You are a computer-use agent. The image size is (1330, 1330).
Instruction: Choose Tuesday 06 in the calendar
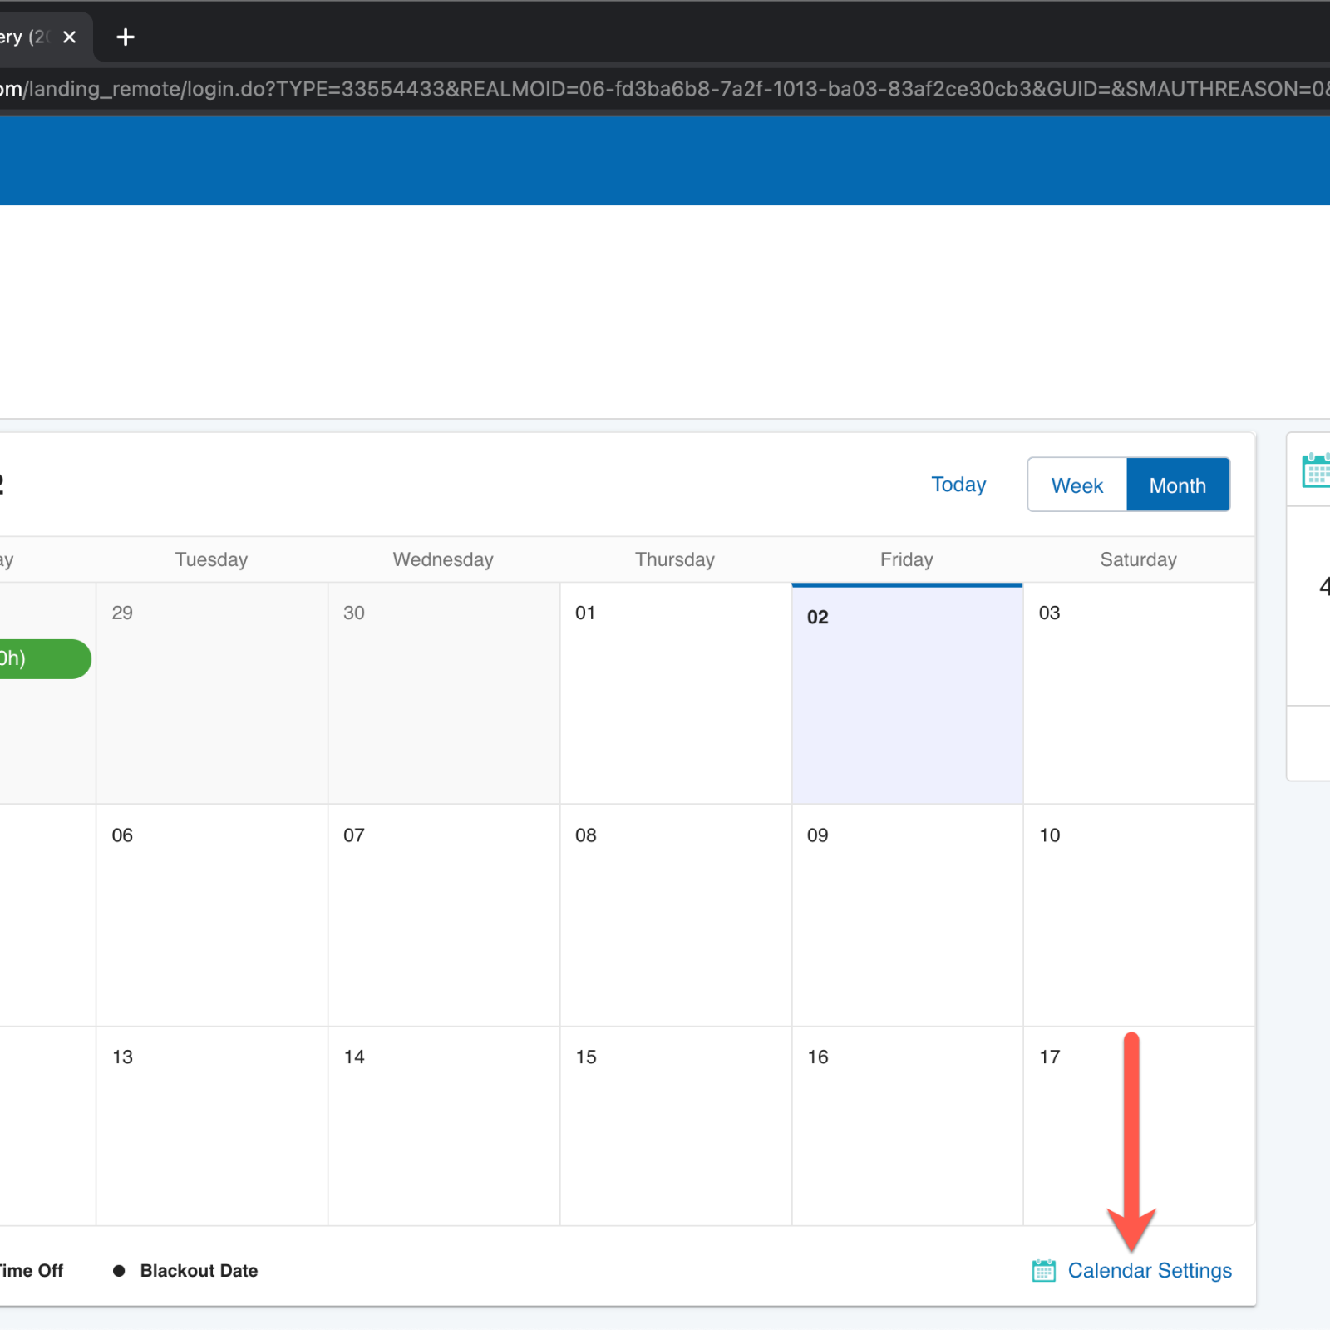point(212,914)
